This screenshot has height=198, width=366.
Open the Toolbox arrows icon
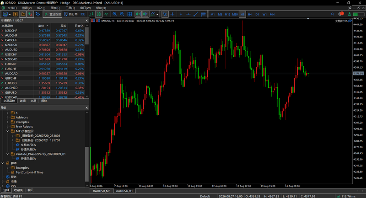click(30, 14)
